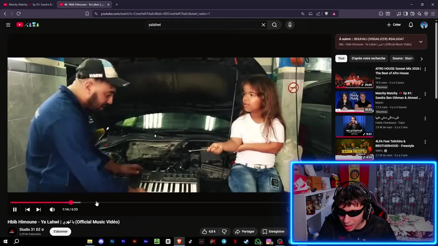Open Leo AI sparkle icon
The height and width of the screenshot is (246, 438).
(x=419, y=14)
